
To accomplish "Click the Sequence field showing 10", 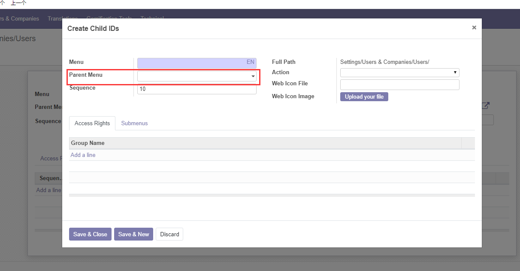I will point(197,89).
